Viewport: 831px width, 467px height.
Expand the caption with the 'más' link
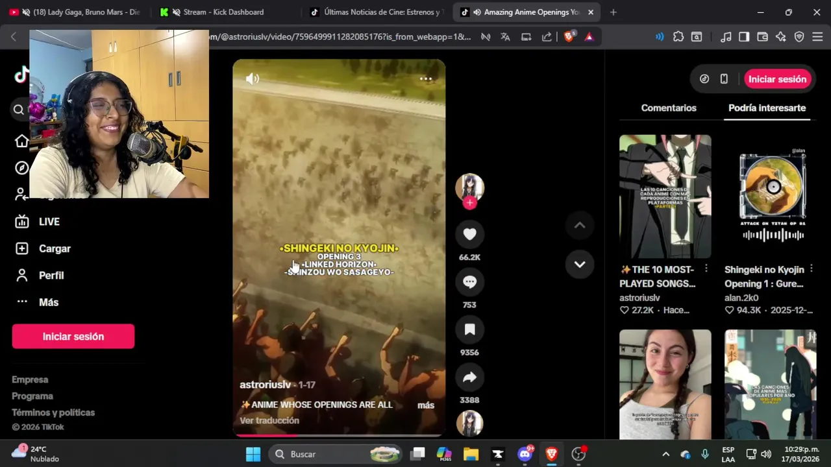pyautogui.click(x=426, y=405)
